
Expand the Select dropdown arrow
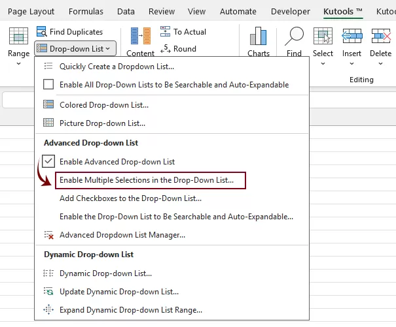point(323,64)
